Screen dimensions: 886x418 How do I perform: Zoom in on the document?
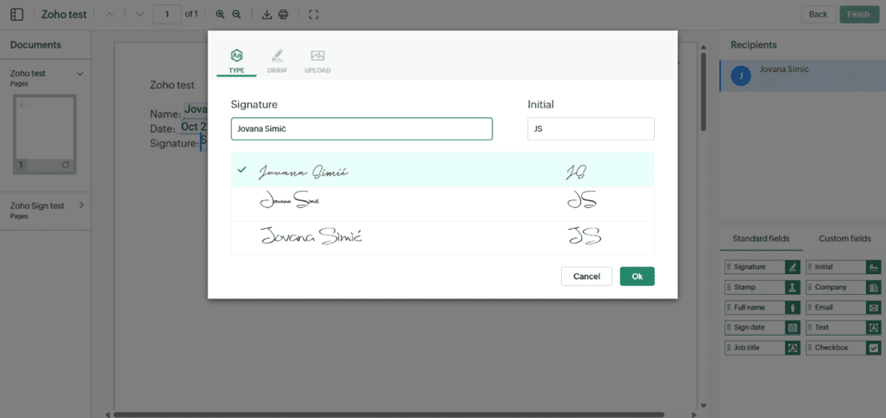221,14
